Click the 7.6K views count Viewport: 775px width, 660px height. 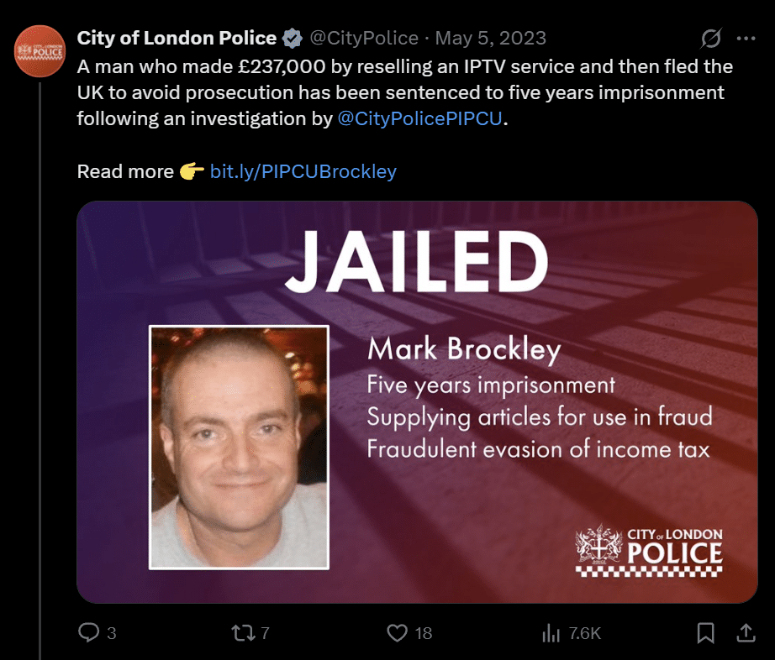tap(585, 633)
